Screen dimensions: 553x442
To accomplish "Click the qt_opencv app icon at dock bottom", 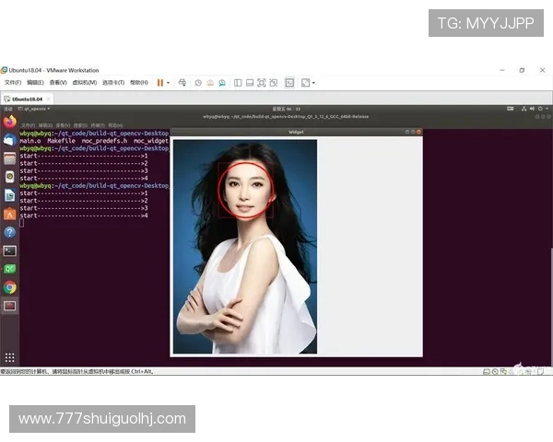I will point(10,306).
